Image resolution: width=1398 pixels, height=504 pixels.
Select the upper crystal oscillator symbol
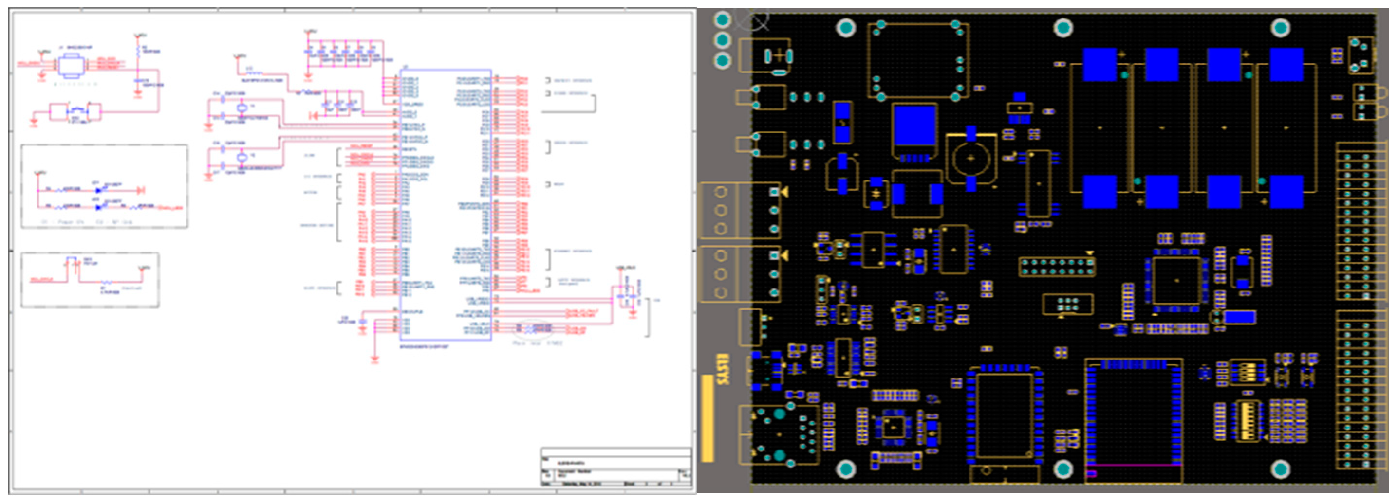[x=242, y=108]
